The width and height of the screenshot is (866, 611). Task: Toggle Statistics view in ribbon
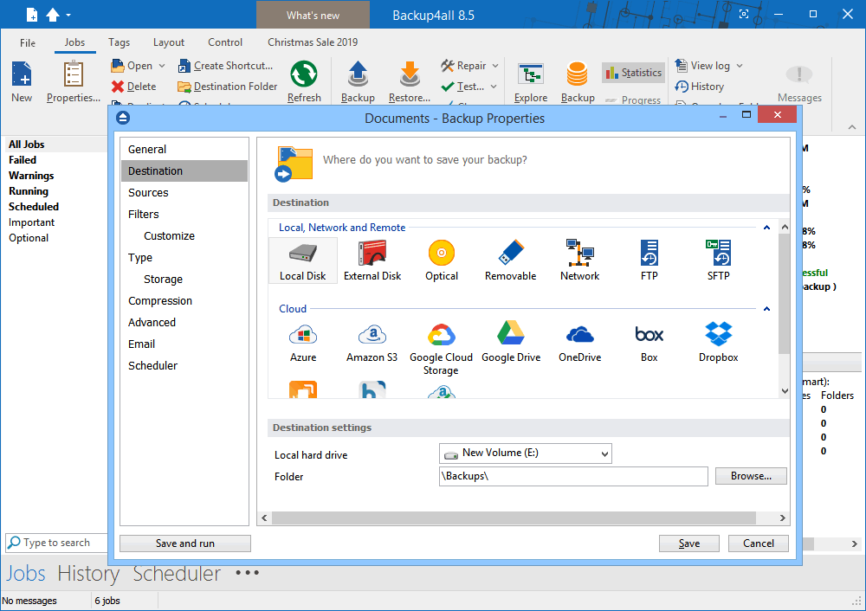point(633,73)
